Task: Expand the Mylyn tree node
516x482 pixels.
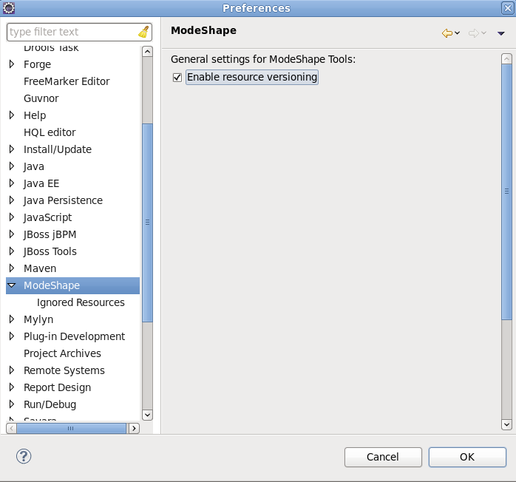Action: pyautogui.click(x=12, y=319)
